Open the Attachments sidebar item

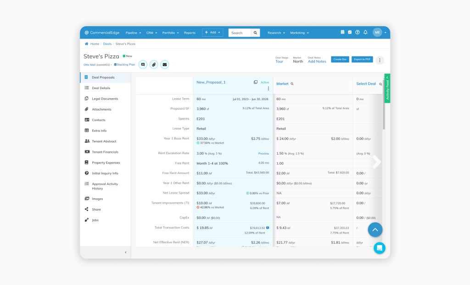(x=105, y=109)
